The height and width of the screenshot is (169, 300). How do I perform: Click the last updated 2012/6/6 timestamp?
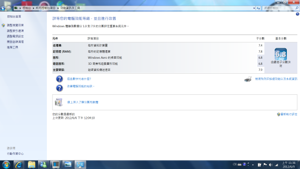74,118
